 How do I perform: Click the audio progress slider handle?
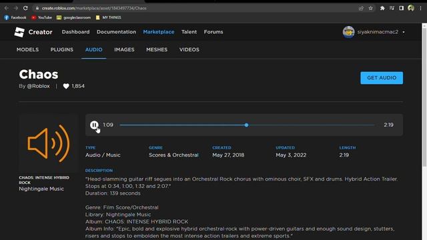click(x=246, y=125)
